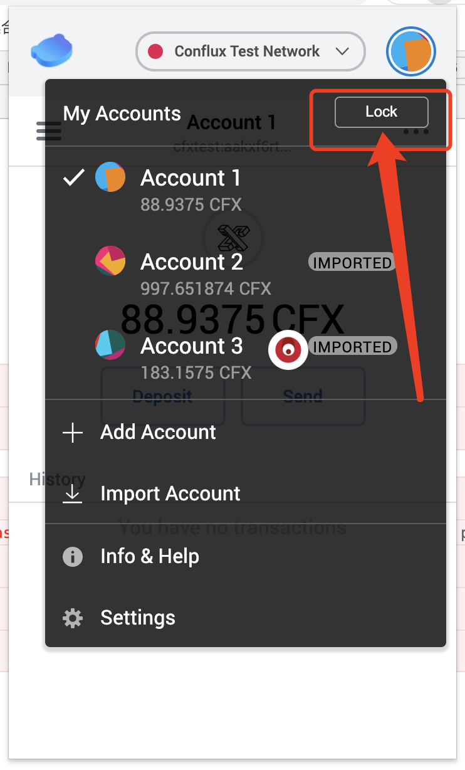465x770 pixels.
Task: Click the profile avatar in the top-right corner
Action: coord(411,51)
